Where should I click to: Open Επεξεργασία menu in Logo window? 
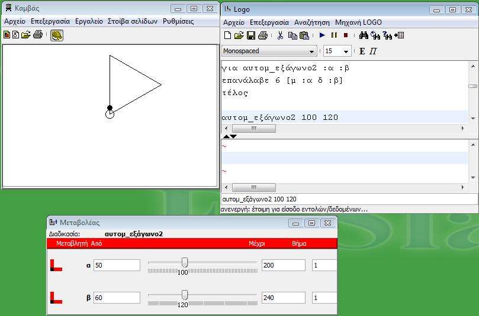click(x=269, y=22)
